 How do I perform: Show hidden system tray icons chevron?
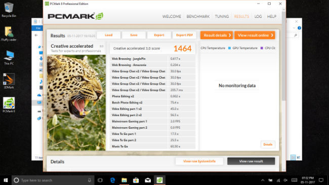click(263, 180)
